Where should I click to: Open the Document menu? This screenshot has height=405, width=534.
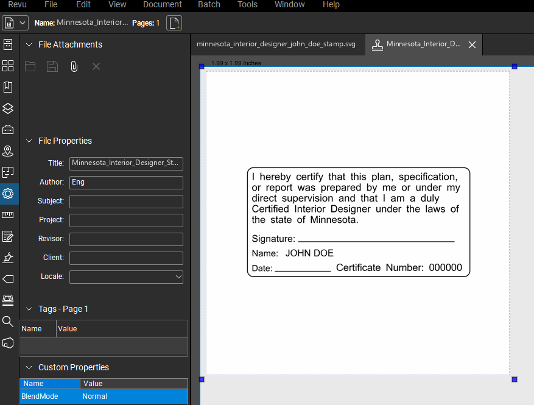(163, 4)
